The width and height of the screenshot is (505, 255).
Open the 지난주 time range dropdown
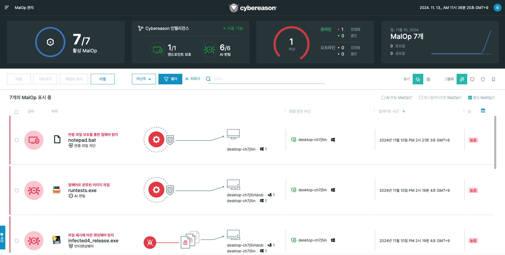(x=144, y=79)
